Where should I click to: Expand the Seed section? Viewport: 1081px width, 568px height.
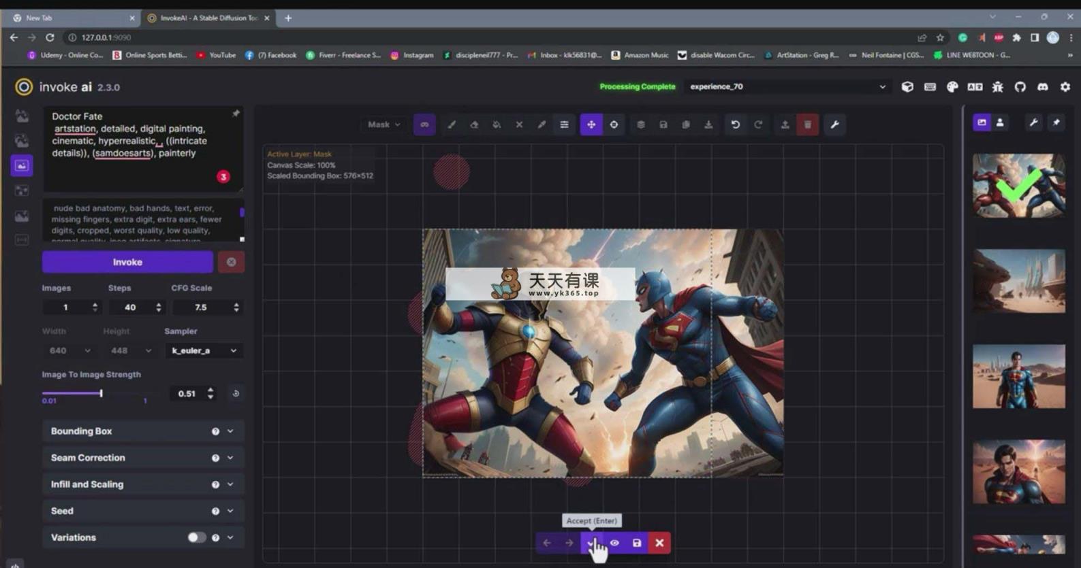pyautogui.click(x=142, y=511)
